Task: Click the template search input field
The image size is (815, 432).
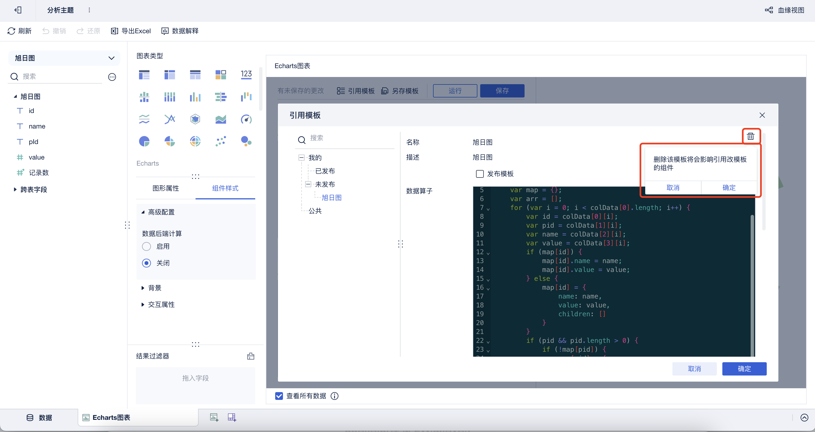Action: click(x=348, y=138)
